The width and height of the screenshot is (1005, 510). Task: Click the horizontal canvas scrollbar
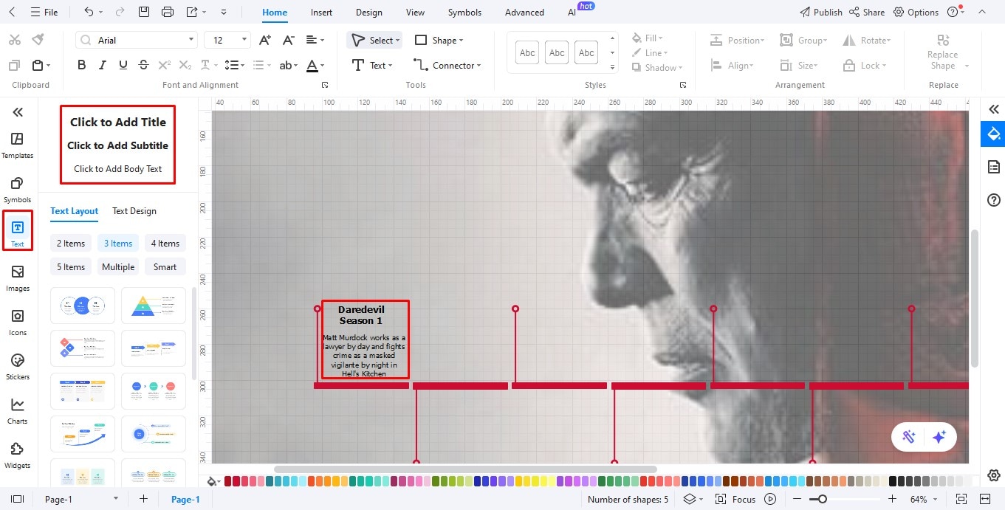[x=465, y=469]
